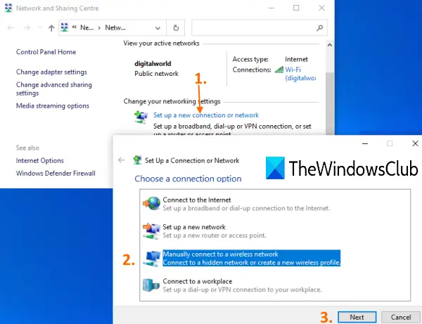Screen dimensions: 422x324
Task: Close the Network and Sharing Centre window
Action: (321, 8)
